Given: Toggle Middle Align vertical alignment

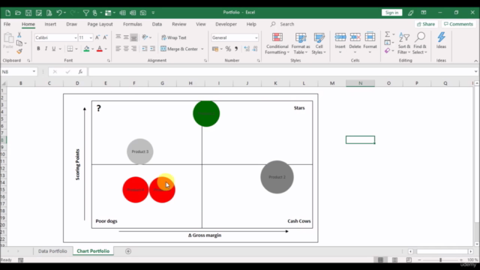Looking at the screenshot, I should (x=126, y=37).
